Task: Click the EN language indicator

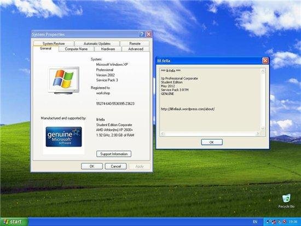Action: [254, 222]
